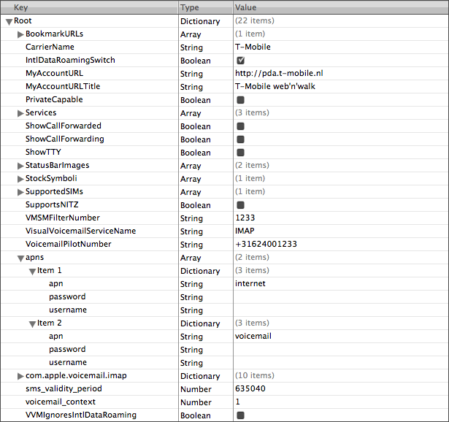Select the apn value internet
The width and height of the screenshot is (449, 422).
pyautogui.click(x=250, y=283)
